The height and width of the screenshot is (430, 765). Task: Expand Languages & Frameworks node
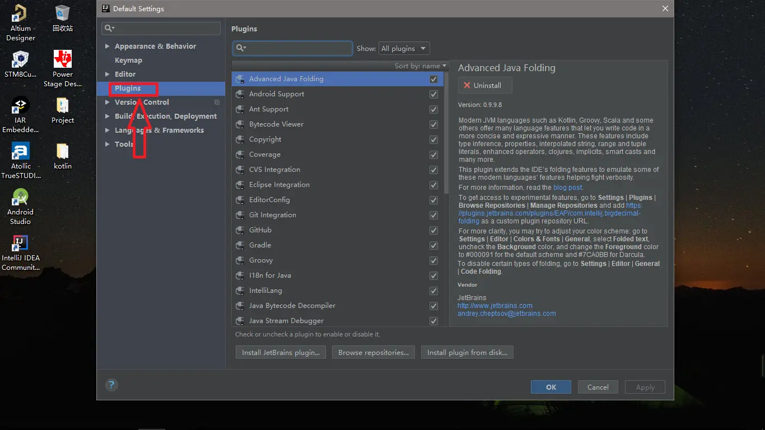pos(107,130)
